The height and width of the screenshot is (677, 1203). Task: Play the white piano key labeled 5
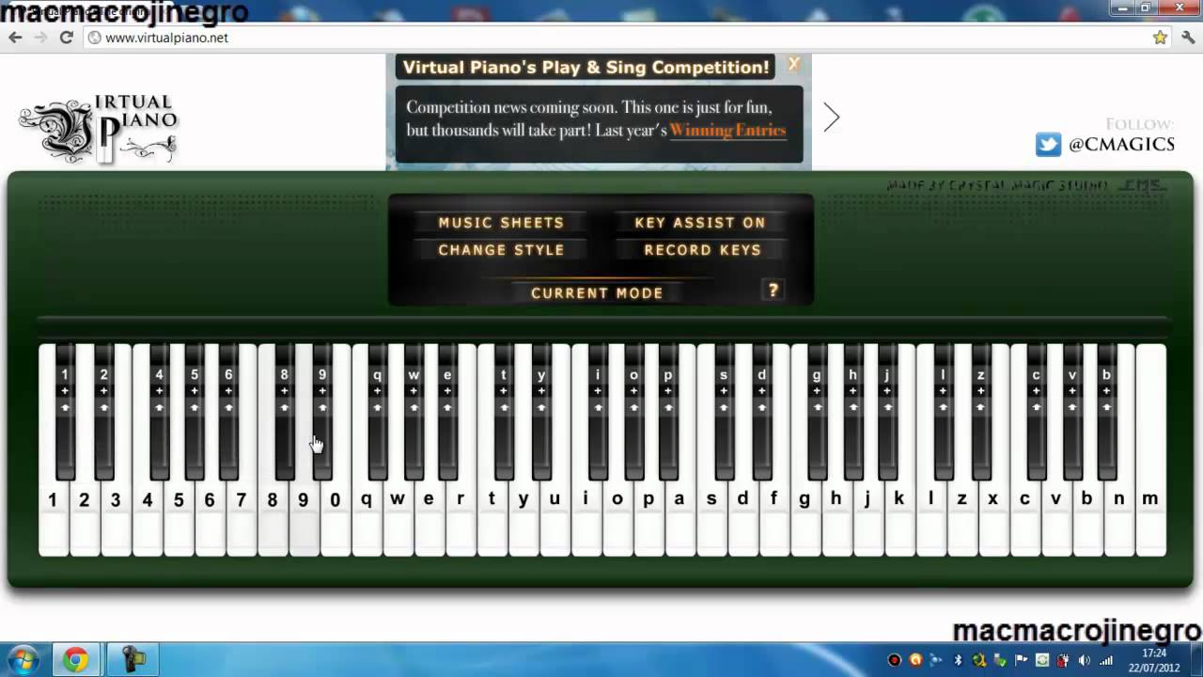tap(179, 518)
